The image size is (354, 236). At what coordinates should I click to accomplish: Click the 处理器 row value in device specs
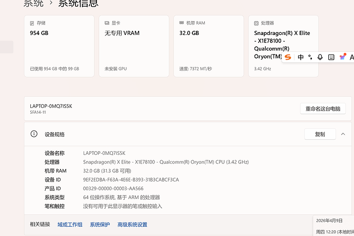click(166, 162)
